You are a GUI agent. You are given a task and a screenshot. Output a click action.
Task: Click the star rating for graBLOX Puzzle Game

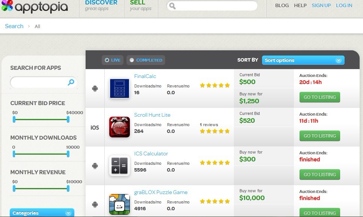pyautogui.click(x=215, y=202)
